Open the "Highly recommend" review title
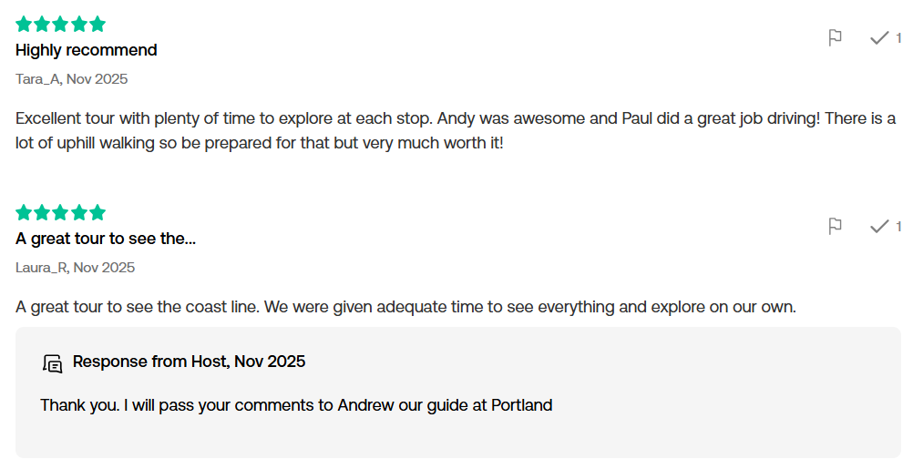This screenshot has width=913, height=469. coord(87,50)
